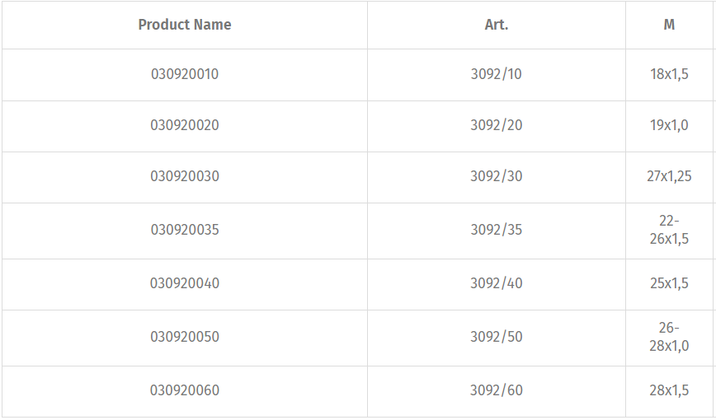716x420 pixels.
Task: Select product name 030920030
Action: pyautogui.click(x=185, y=176)
